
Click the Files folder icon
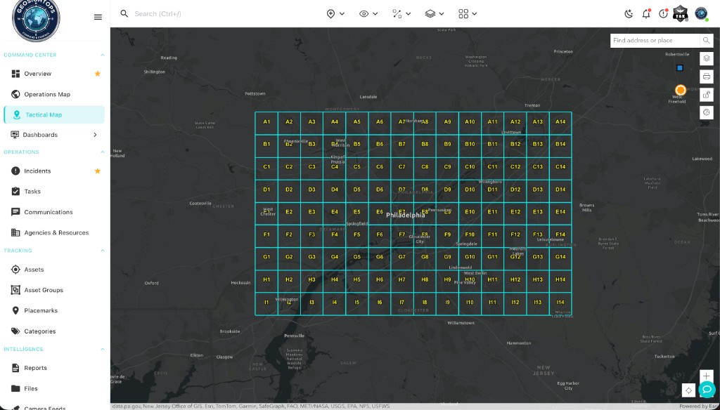click(x=15, y=388)
